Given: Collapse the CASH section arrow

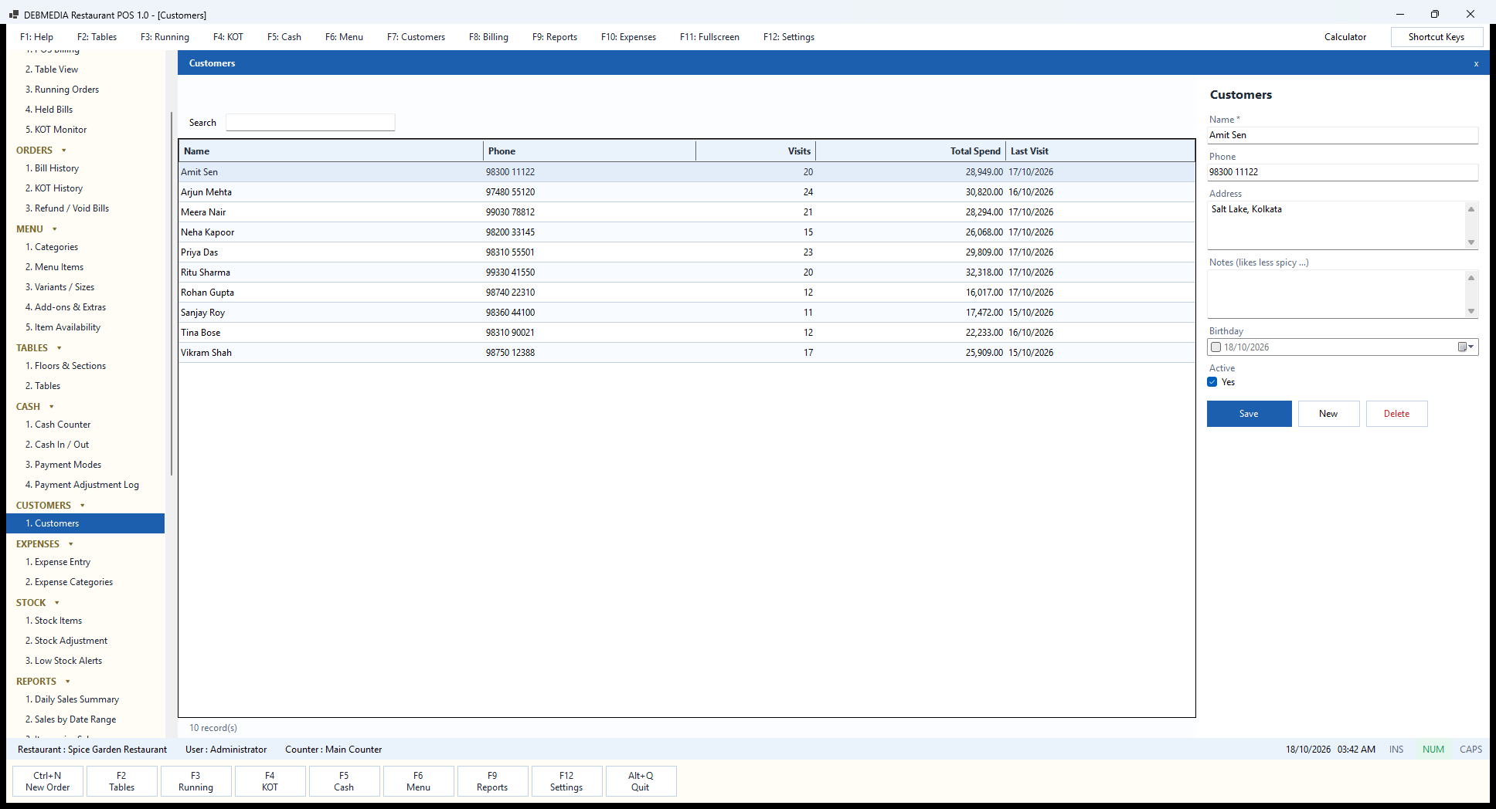Looking at the screenshot, I should click(x=52, y=407).
